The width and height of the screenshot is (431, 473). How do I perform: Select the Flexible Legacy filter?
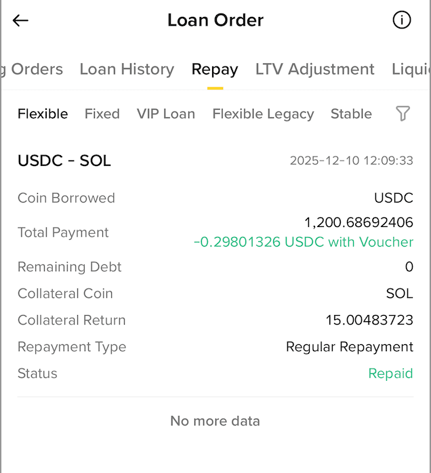click(x=263, y=114)
